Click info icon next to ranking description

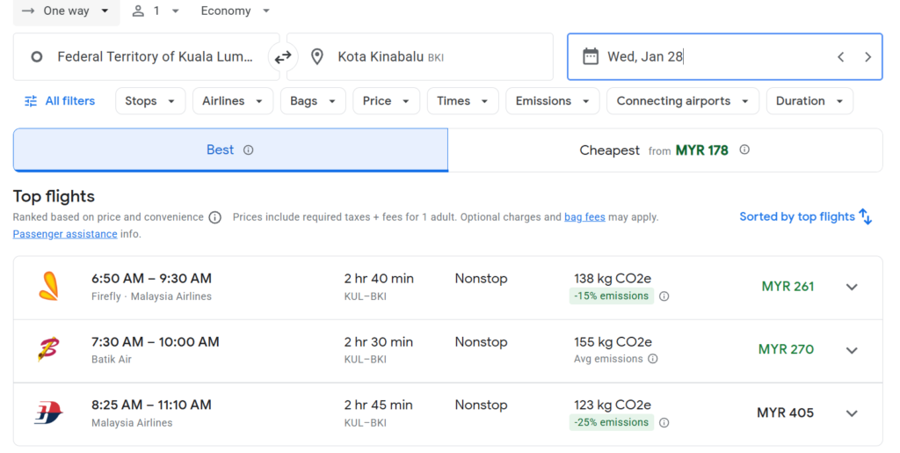click(x=214, y=217)
